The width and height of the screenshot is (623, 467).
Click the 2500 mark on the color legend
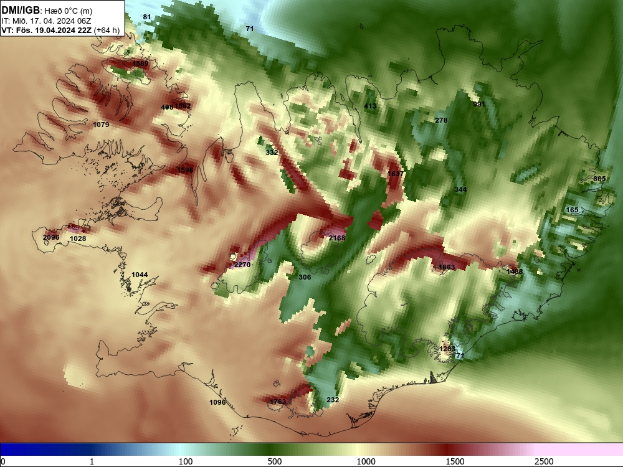click(x=544, y=461)
